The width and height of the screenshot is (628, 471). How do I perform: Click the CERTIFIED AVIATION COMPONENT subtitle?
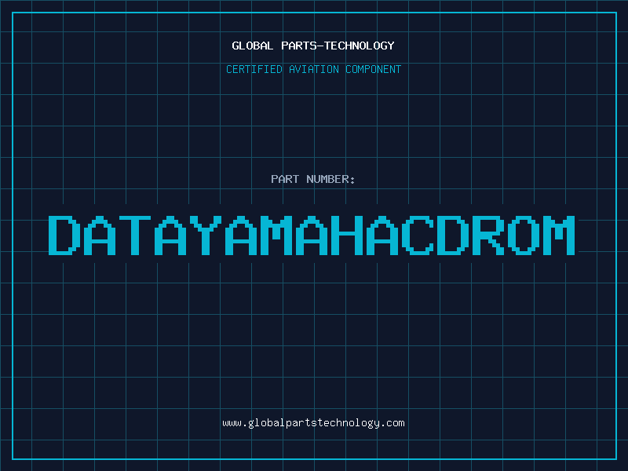[x=313, y=69]
